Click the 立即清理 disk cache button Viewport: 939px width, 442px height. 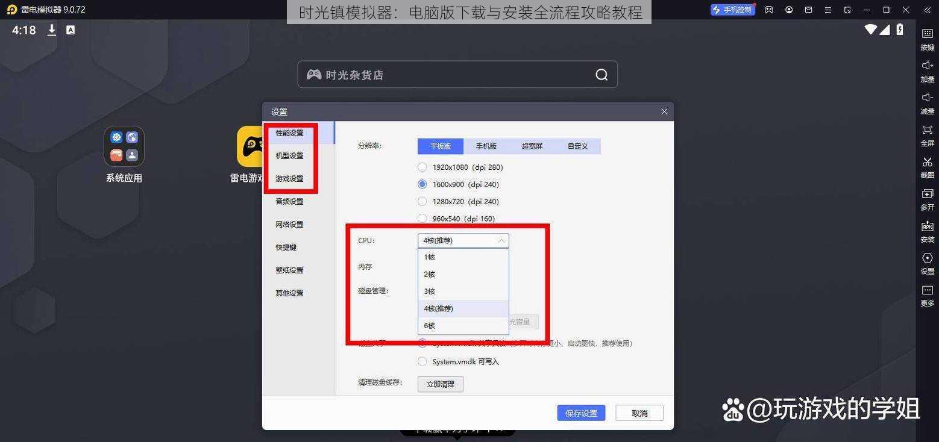[x=441, y=384]
